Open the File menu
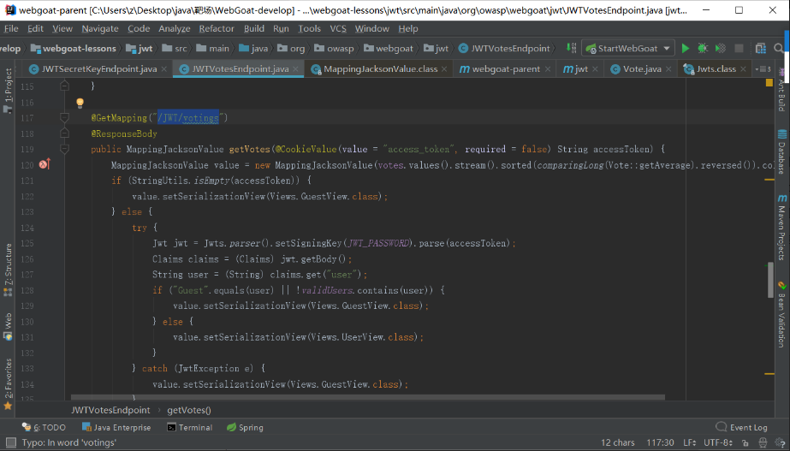 click(11, 29)
